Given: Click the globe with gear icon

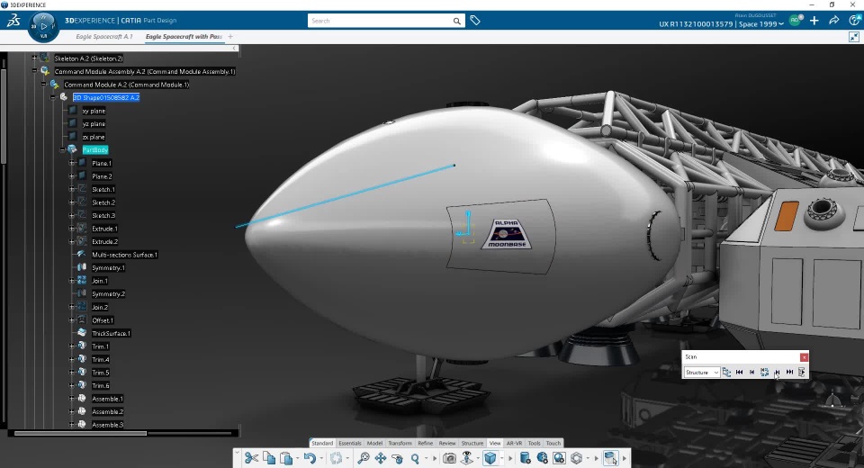Looking at the screenshot, I should (542, 457).
